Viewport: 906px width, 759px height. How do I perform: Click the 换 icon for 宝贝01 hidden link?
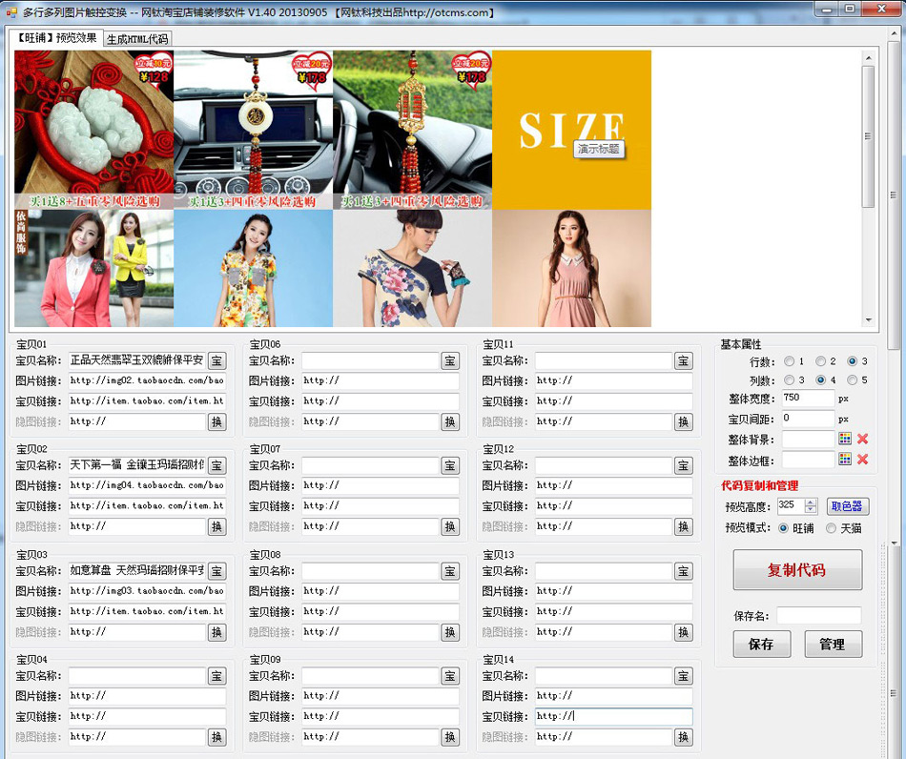point(217,421)
